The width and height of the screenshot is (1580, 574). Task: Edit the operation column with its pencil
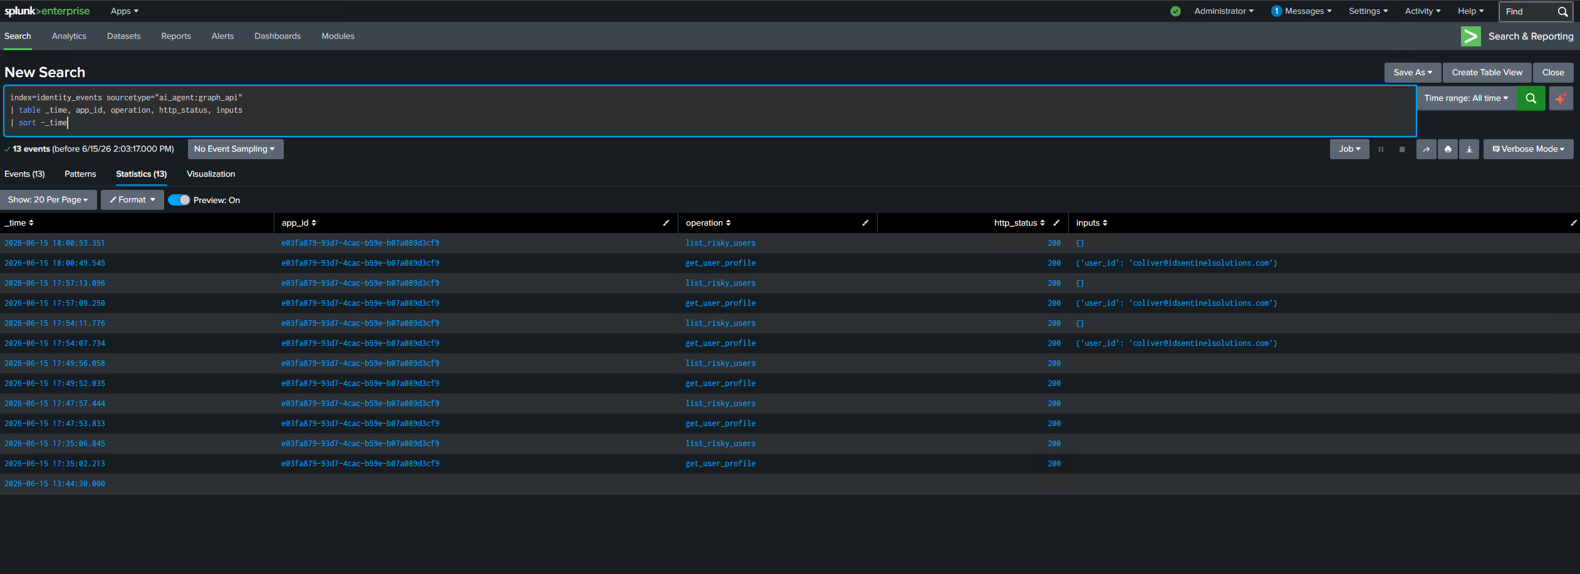tap(865, 223)
